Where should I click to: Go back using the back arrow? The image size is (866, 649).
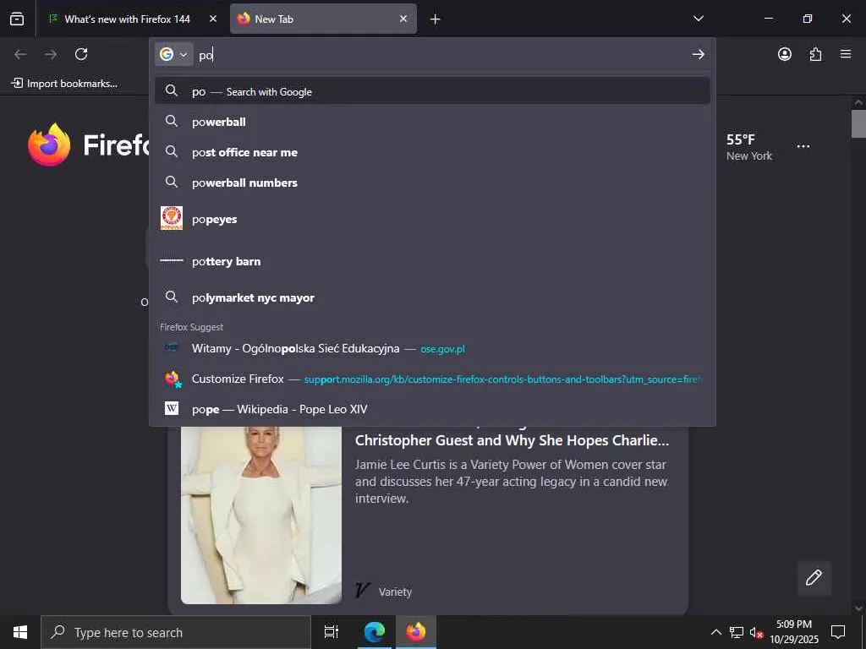point(20,54)
